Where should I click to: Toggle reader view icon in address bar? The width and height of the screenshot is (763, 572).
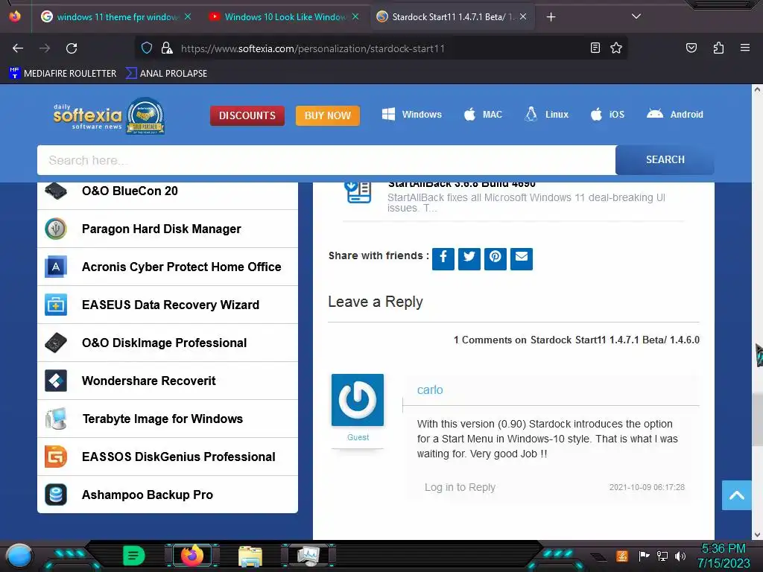tap(595, 48)
